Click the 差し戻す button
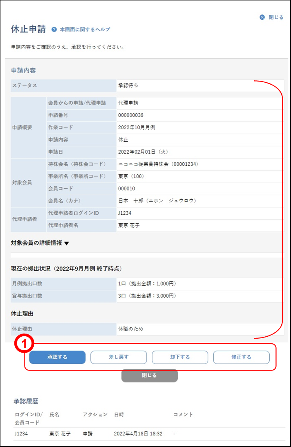 (119, 357)
